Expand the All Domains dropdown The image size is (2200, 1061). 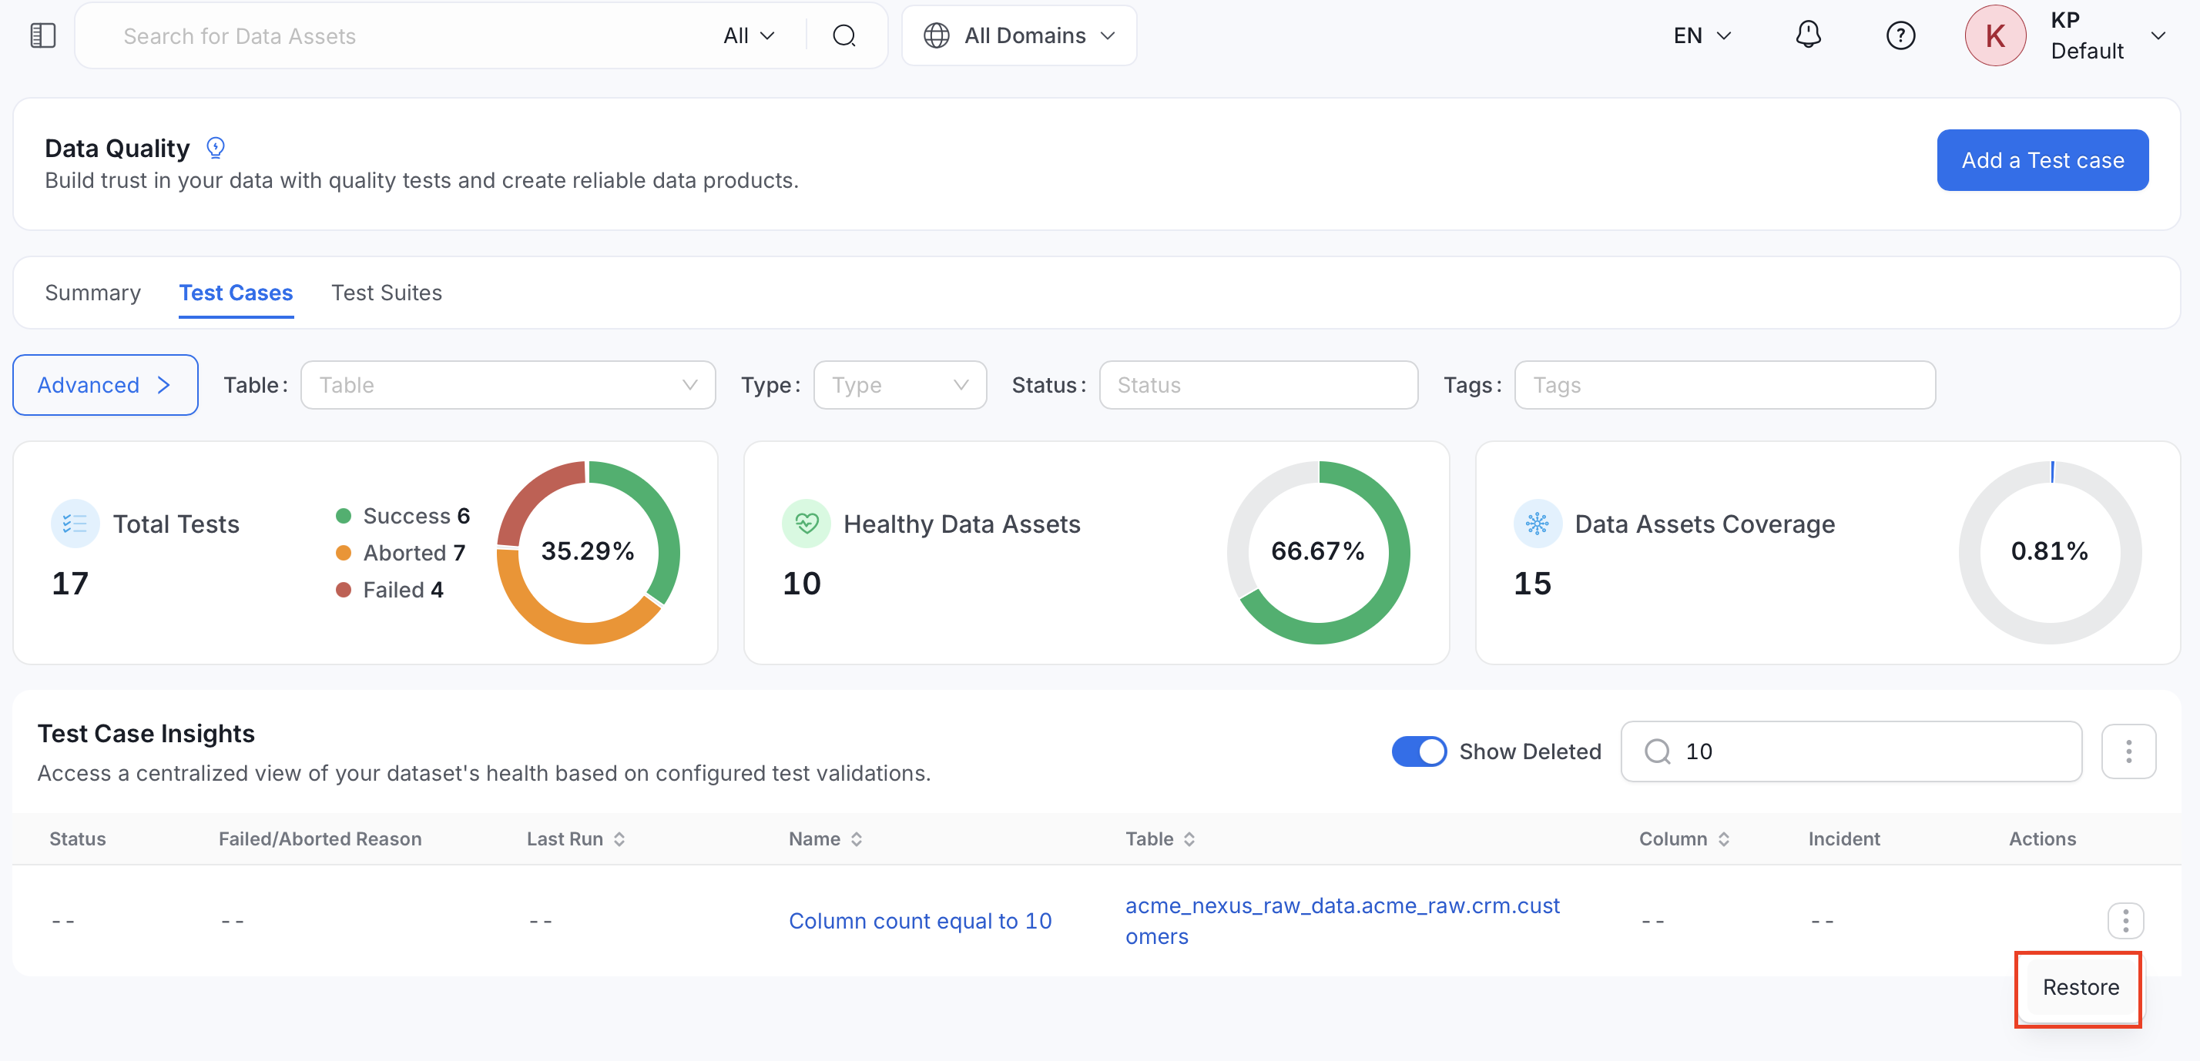pos(1019,36)
